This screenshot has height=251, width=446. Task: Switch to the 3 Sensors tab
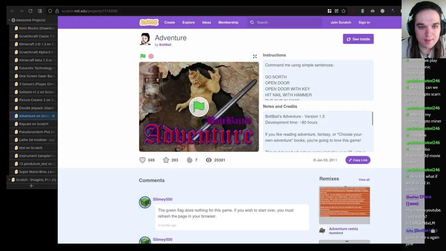point(34,84)
